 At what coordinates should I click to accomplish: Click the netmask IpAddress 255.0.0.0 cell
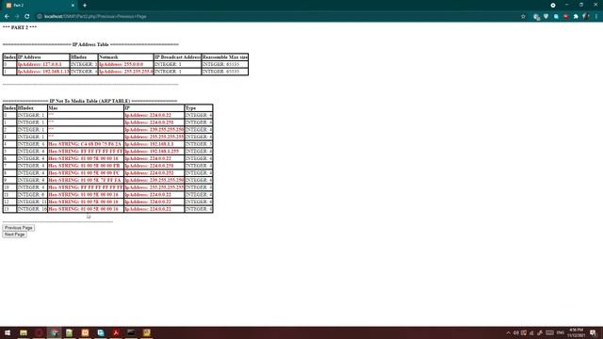125,64
